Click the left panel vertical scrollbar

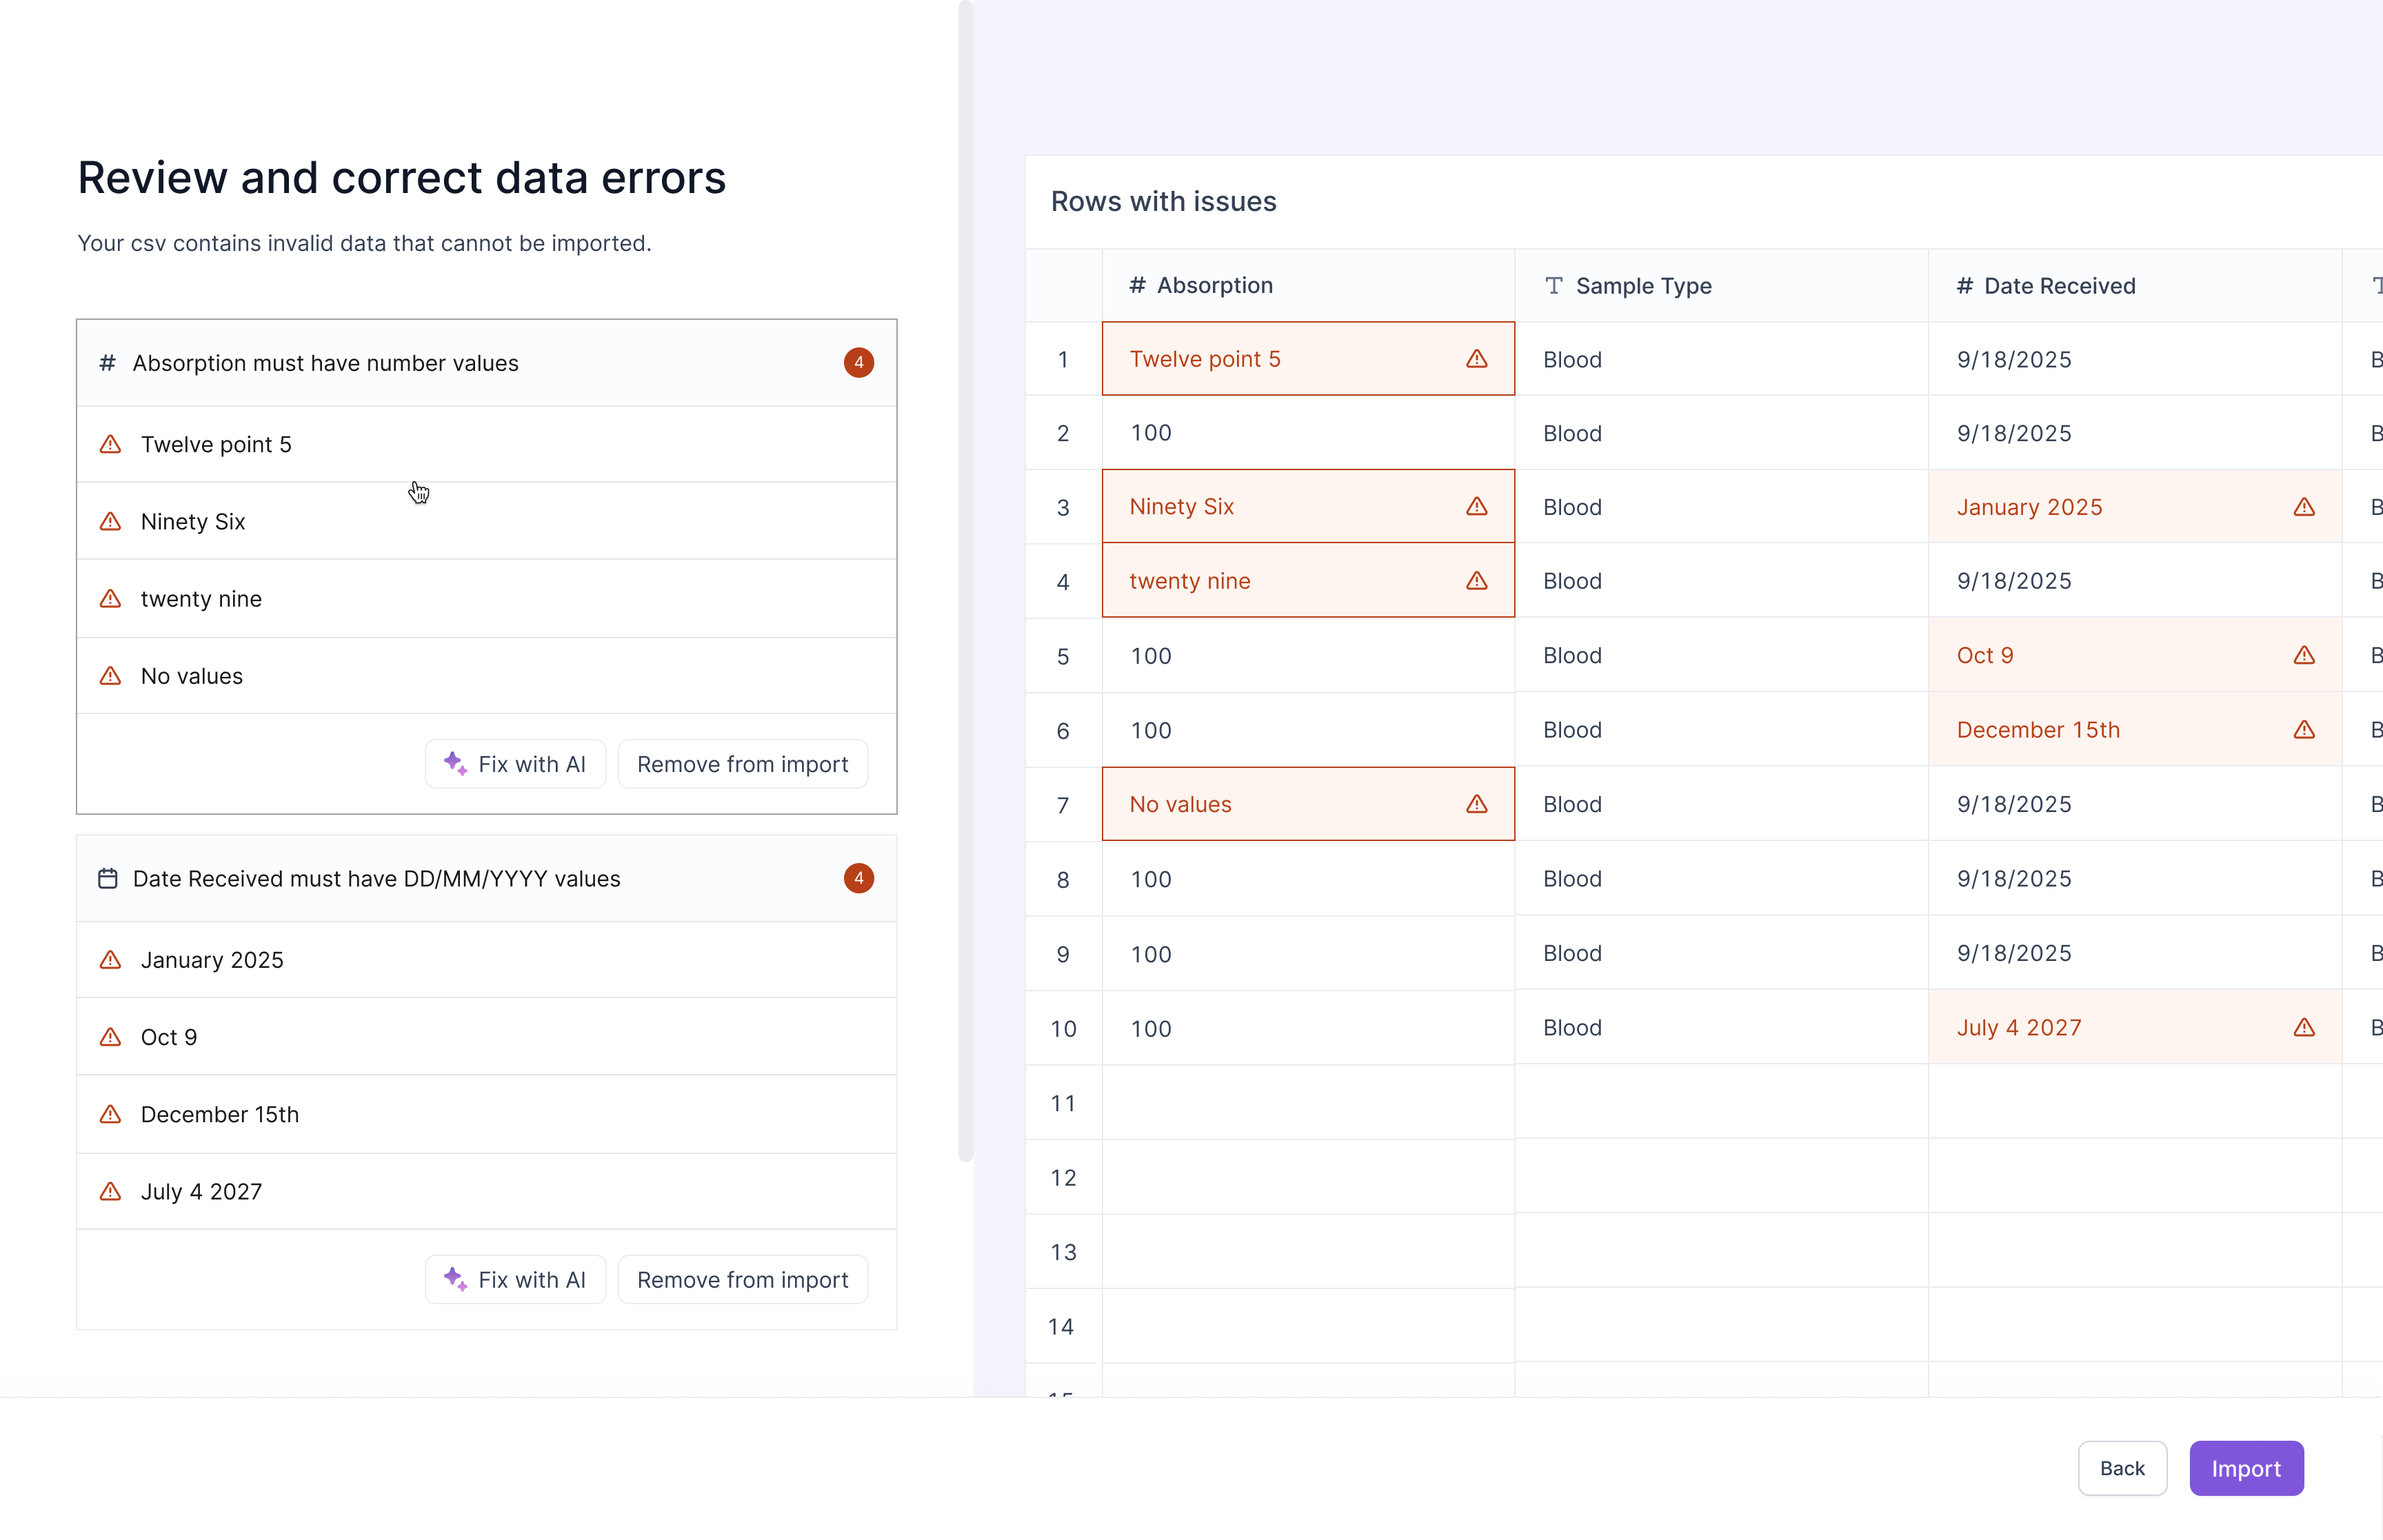tap(965, 580)
